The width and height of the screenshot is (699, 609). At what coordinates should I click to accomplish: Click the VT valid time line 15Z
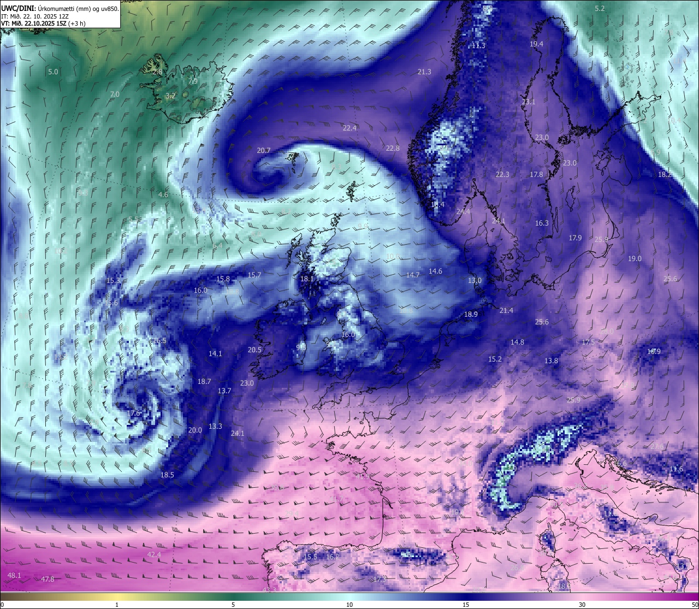coord(43,23)
